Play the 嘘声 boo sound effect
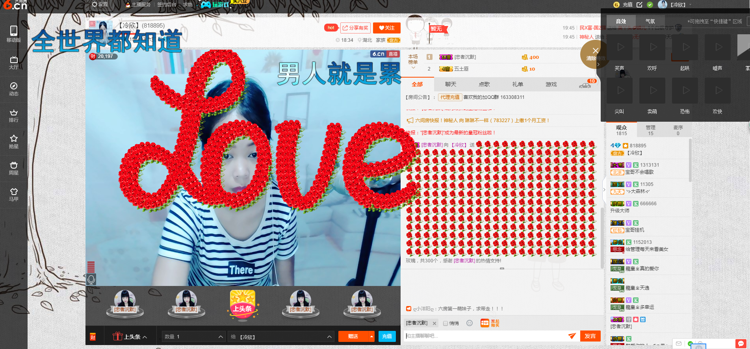 718,48
